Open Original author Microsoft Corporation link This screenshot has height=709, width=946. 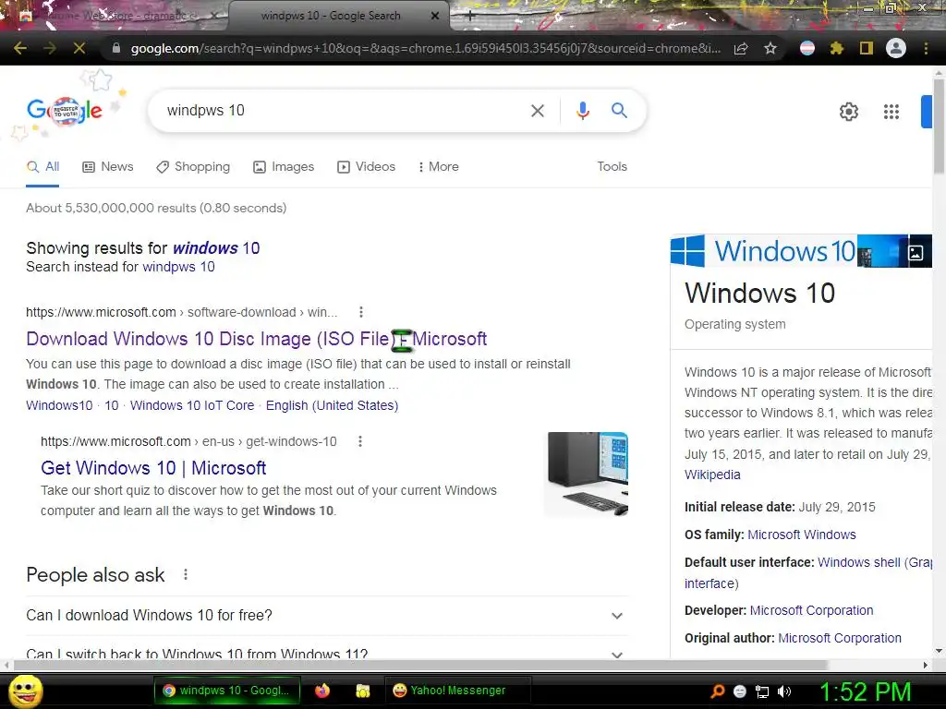pos(839,639)
